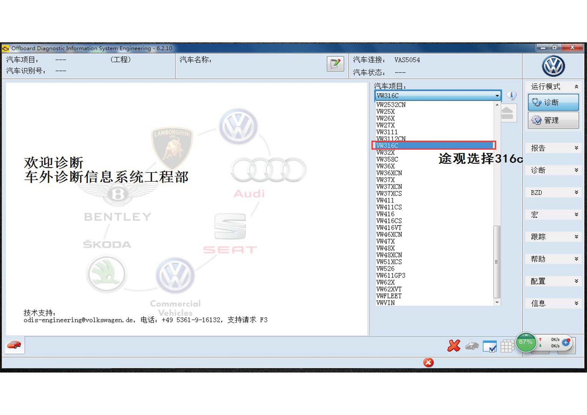Select VW48X from the project list
This screenshot has height=415, width=587.
tap(434, 248)
